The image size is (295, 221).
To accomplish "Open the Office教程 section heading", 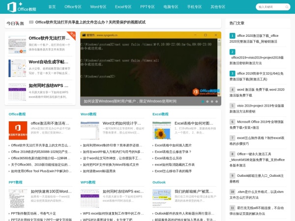I will tap(17, 114).
